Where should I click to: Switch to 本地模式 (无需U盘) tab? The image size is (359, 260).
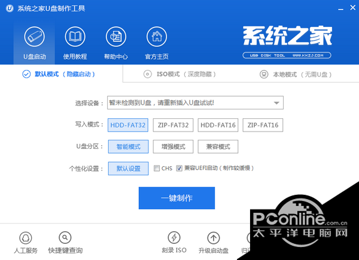pyautogui.click(x=296, y=74)
